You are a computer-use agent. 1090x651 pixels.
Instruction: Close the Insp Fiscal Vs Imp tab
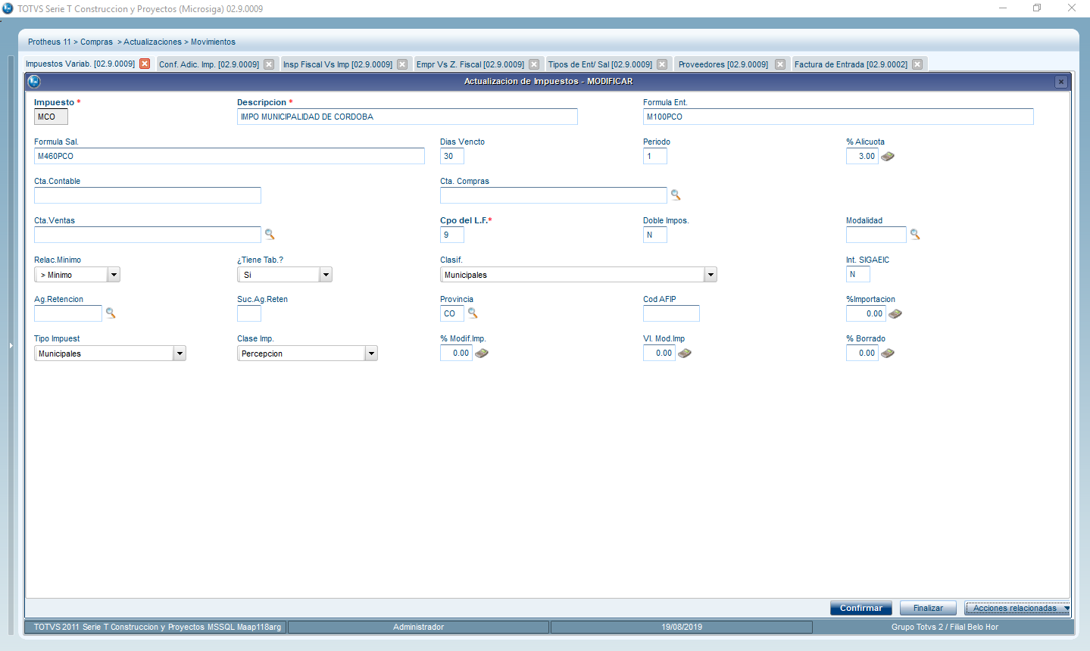click(x=402, y=64)
